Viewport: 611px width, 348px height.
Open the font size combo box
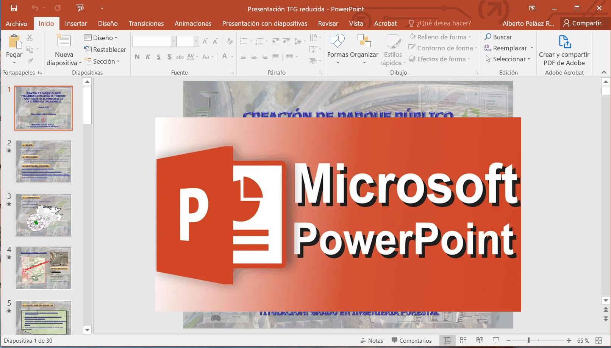(188, 41)
